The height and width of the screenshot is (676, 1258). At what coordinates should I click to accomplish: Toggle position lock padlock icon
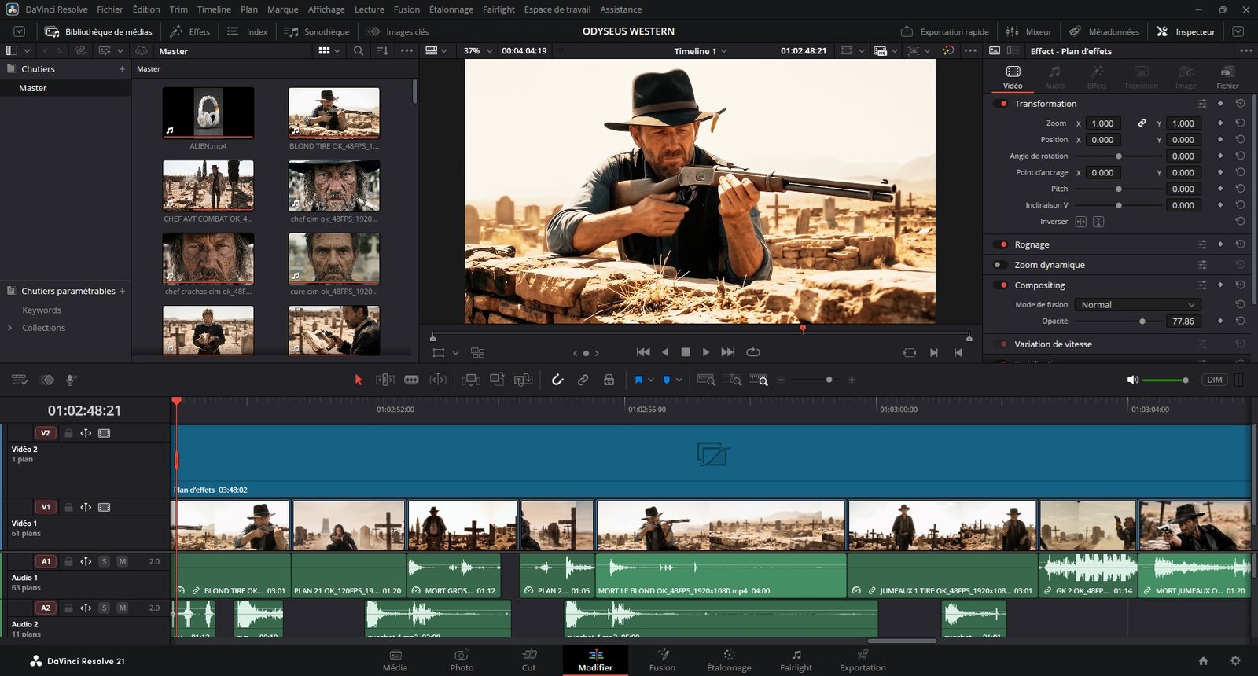pyautogui.click(x=609, y=380)
